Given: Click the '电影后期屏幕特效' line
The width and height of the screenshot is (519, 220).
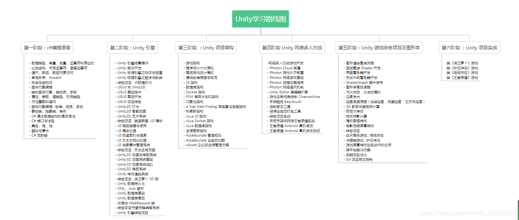Looking at the screenshot, I should [x=359, y=126].
